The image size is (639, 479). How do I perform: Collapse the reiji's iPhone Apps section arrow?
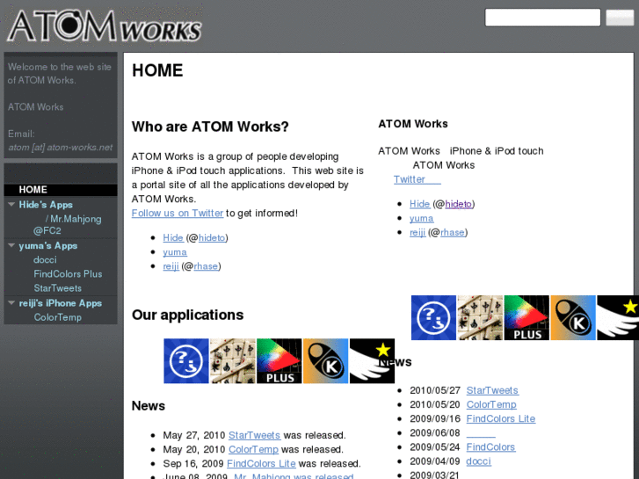pyautogui.click(x=11, y=303)
